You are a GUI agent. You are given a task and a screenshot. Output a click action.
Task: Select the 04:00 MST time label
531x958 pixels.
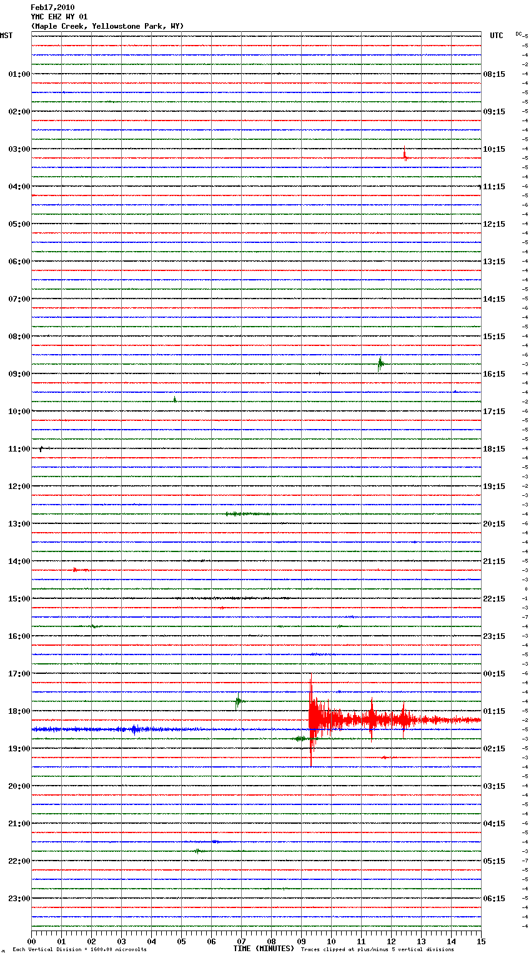coord(19,187)
